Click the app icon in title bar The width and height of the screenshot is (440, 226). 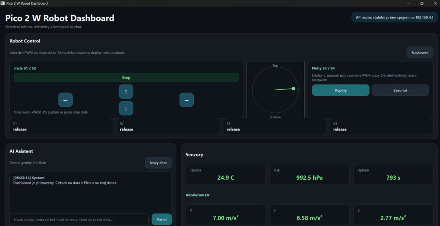tap(3, 3)
